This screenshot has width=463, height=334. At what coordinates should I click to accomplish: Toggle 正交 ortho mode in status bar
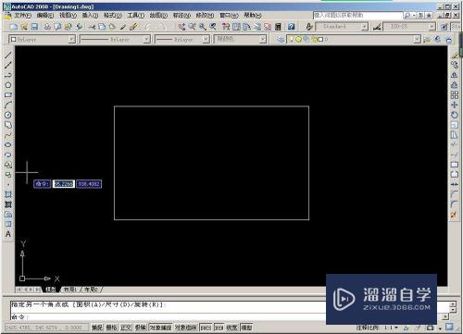[126, 328]
